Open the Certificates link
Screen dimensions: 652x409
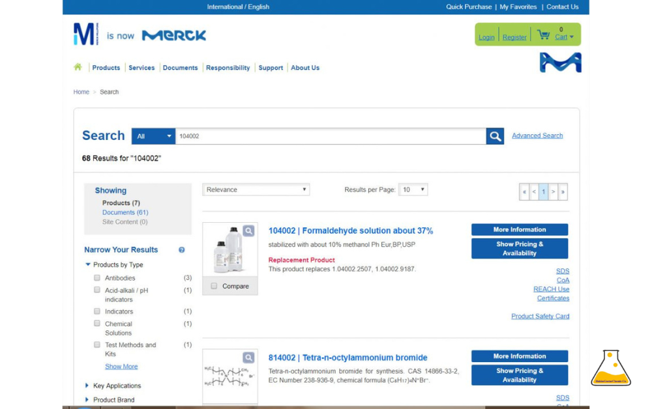553,298
